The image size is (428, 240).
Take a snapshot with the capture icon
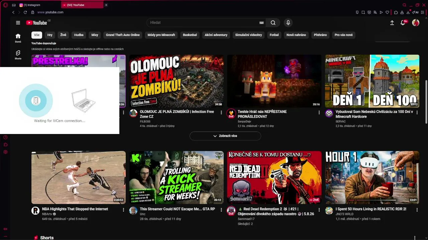[363, 12]
